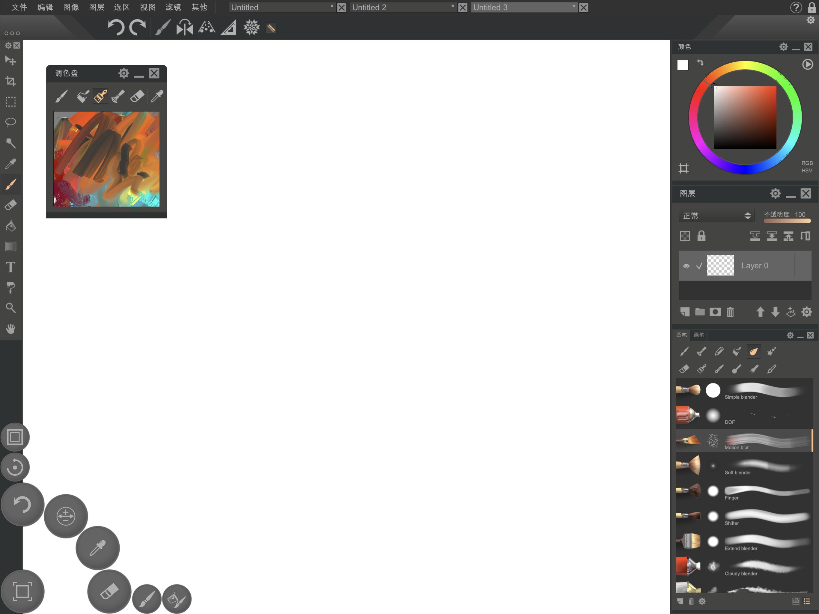Select the Brush tool in left toolbar

tap(10, 184)
